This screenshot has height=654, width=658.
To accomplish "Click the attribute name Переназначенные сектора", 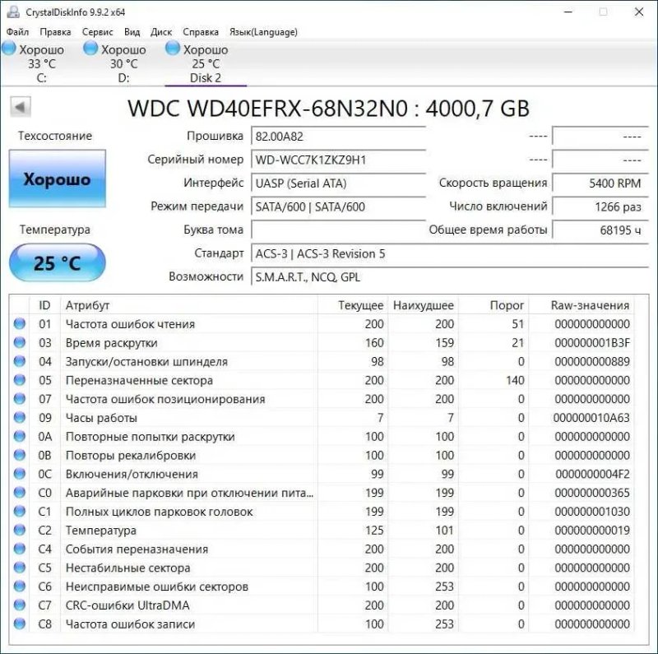I will (x=139, y=380).
